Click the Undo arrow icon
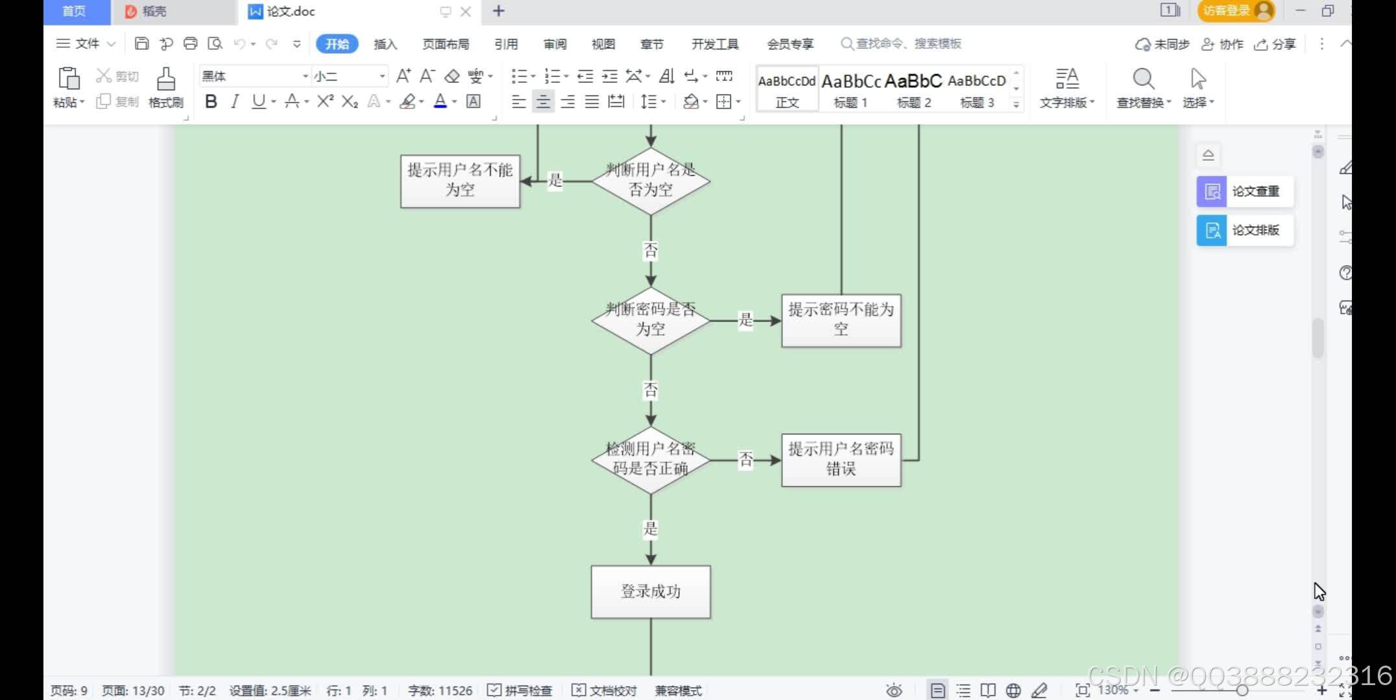Image resolution: width=1396 pixels, height=700 pixels. tap(239, 43)
